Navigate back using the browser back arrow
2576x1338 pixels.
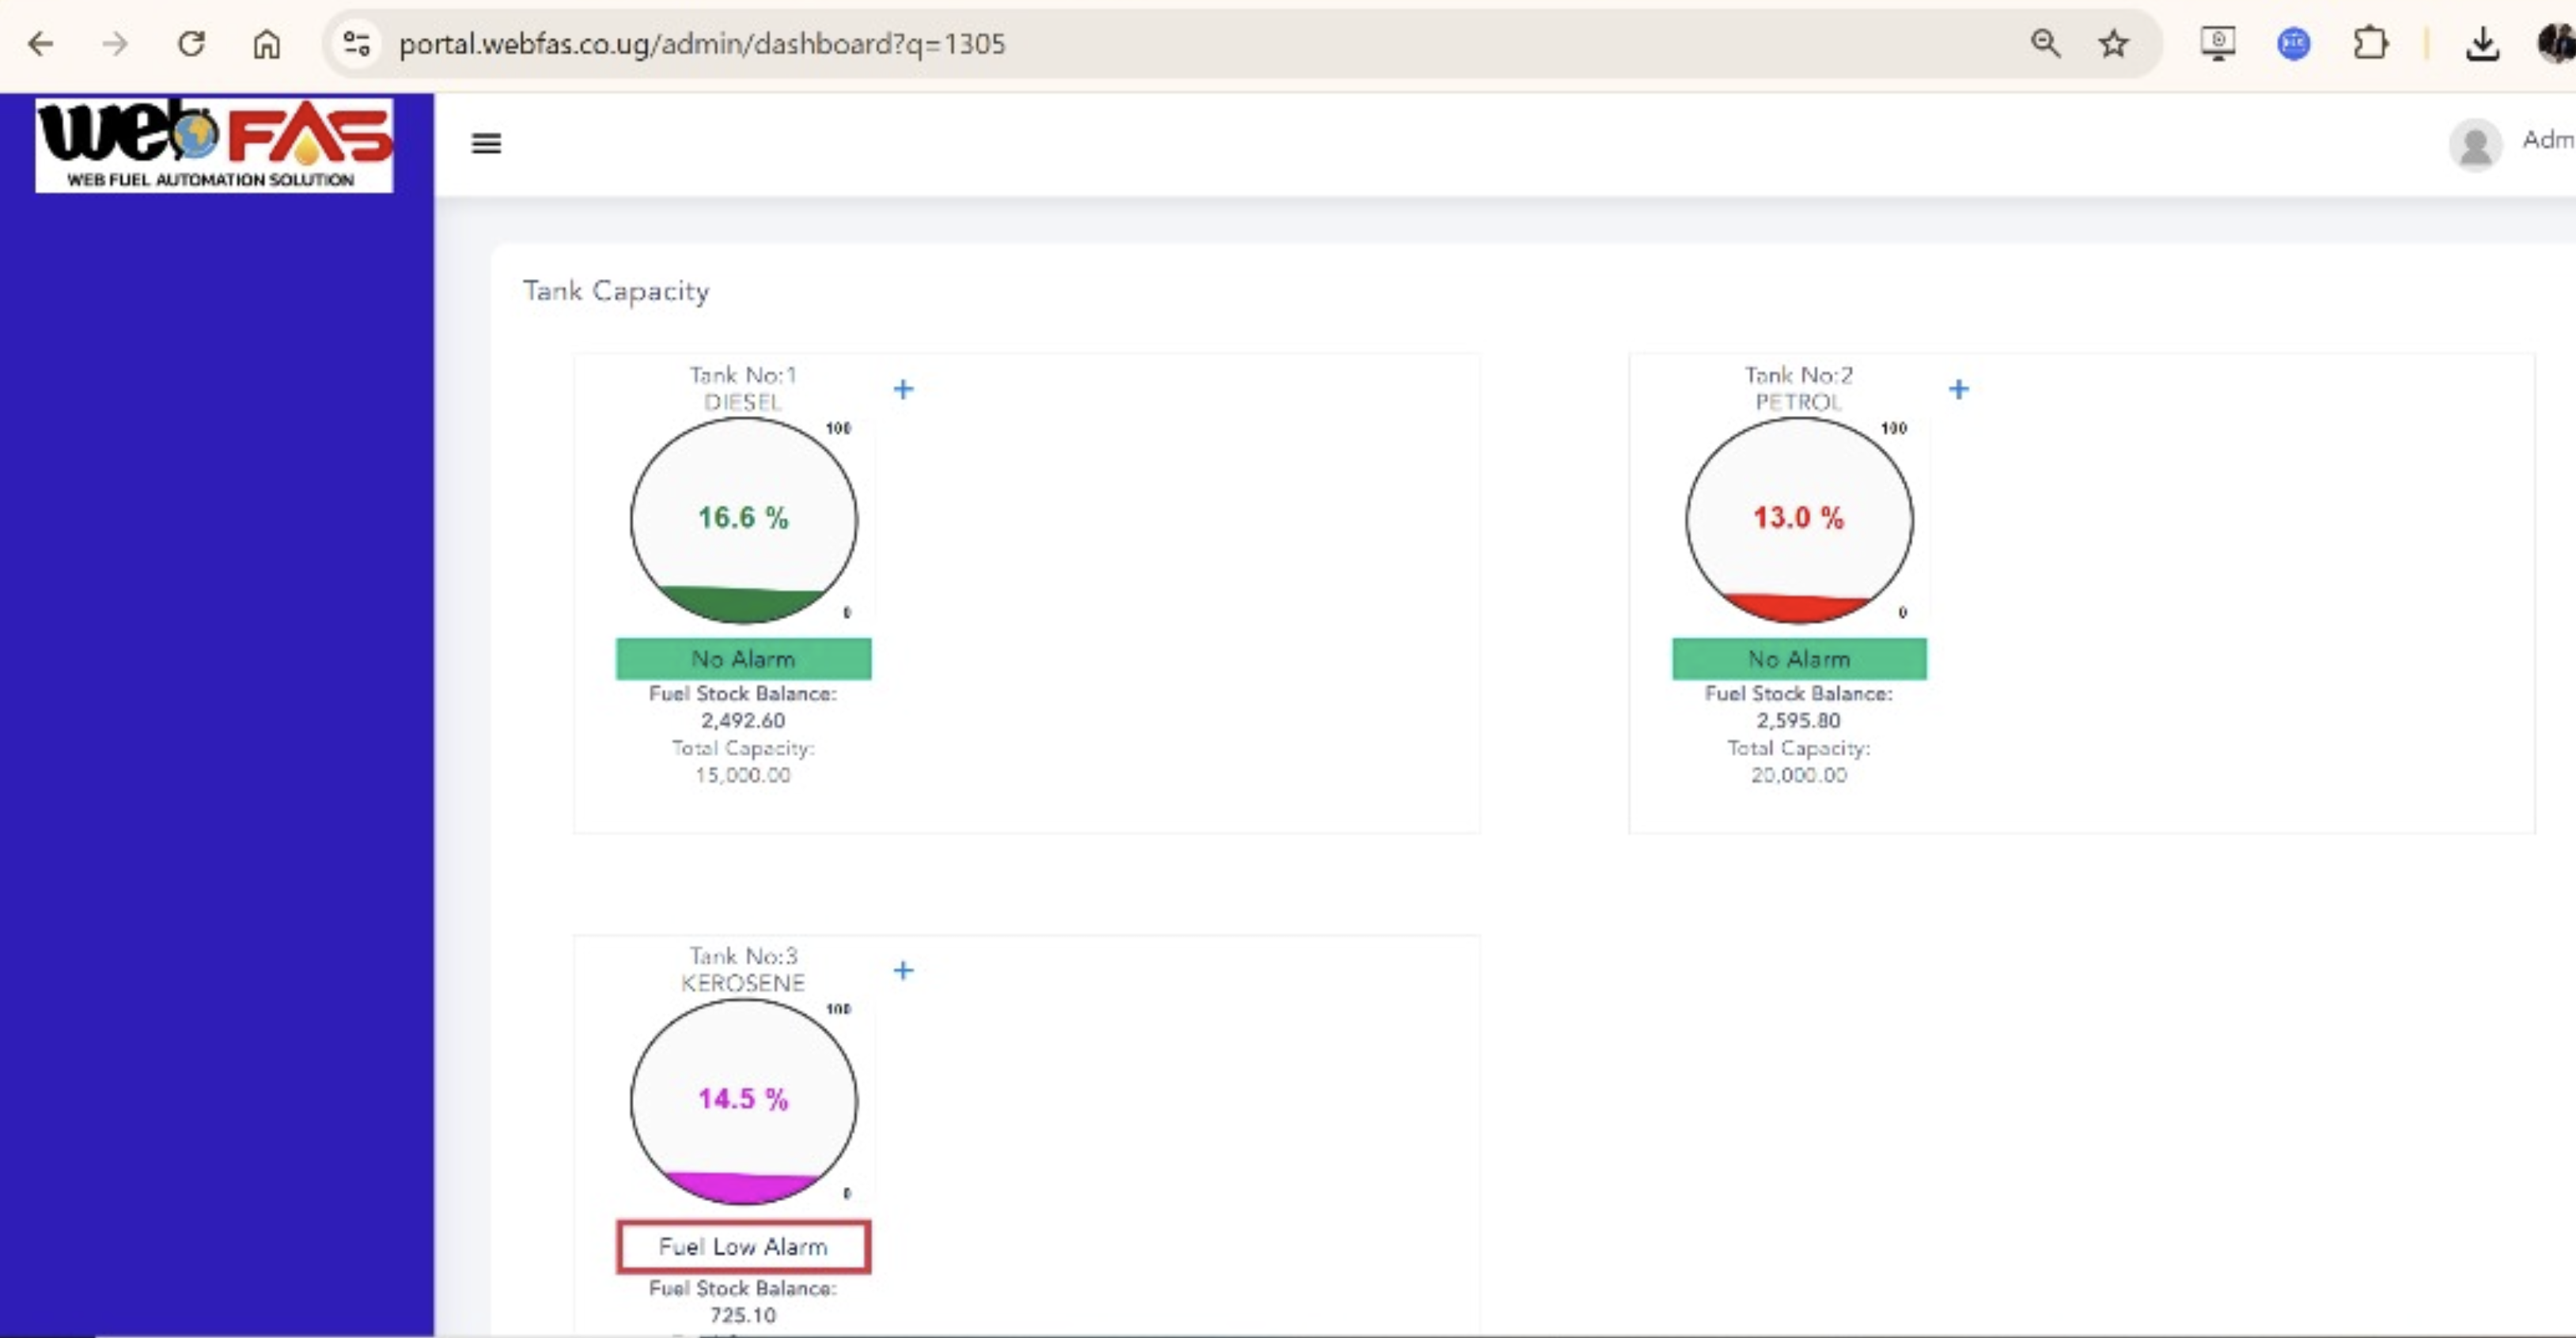point(42,43)
